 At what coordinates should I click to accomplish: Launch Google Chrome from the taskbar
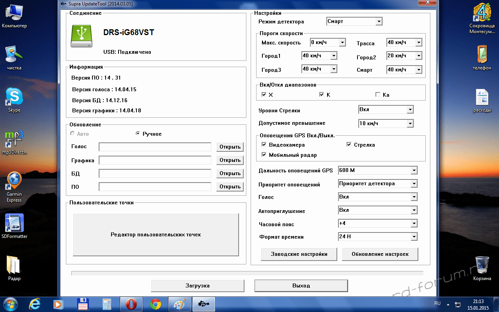coord(156,304)
